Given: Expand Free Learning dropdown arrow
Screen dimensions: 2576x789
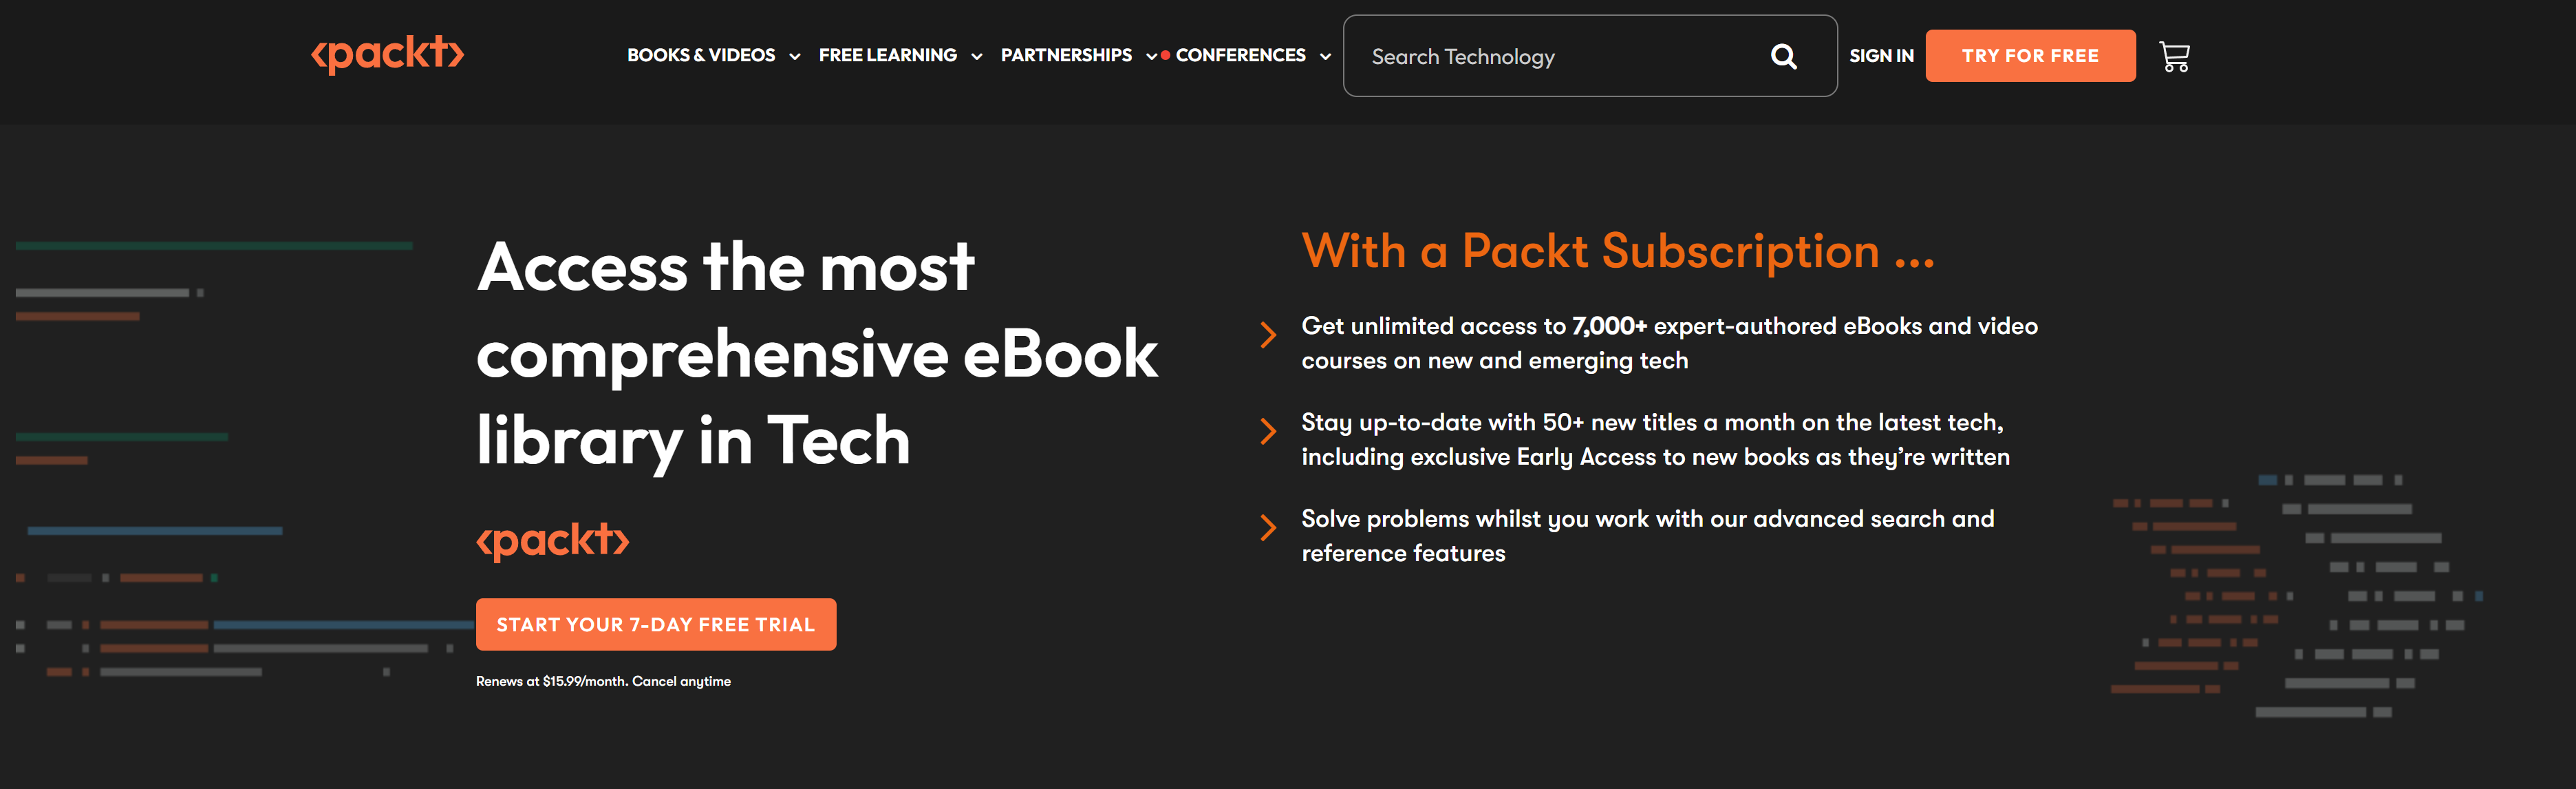Looking at the screenshot, I should point(976,57).
